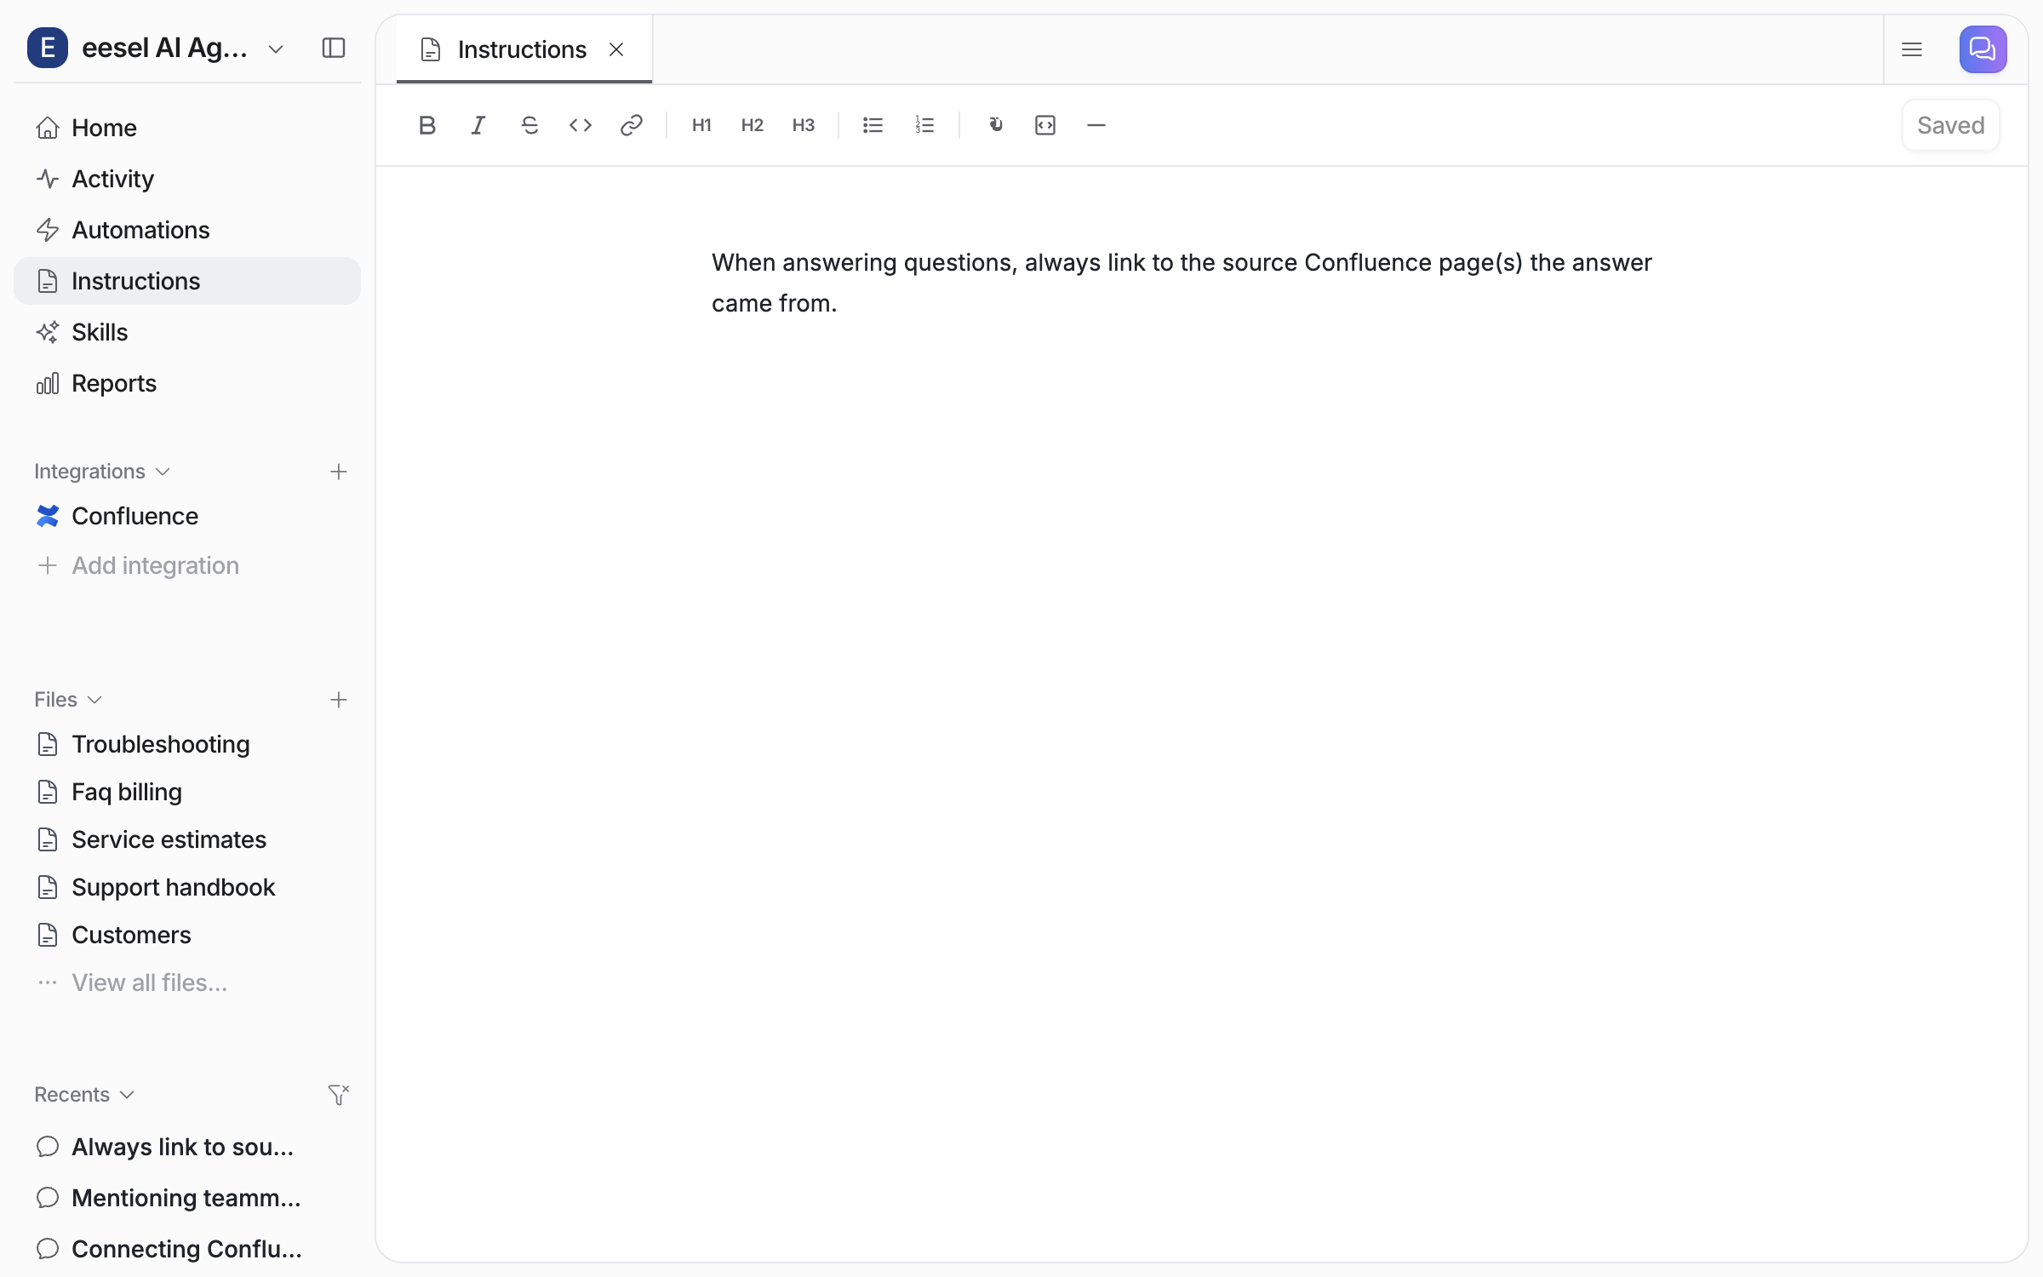Toggle bold formatting in toolbar

tap(427, 125)
